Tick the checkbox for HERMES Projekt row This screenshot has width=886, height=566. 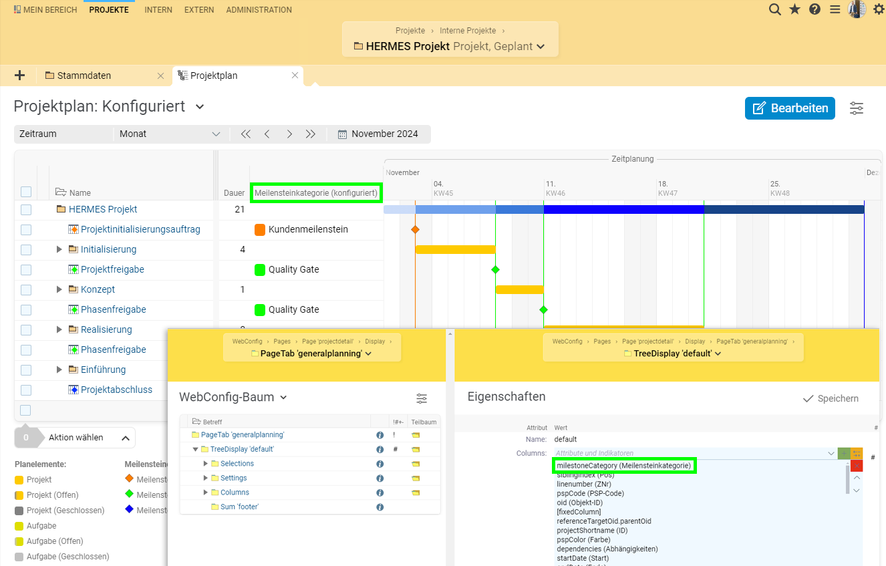(x=26, y=209)
